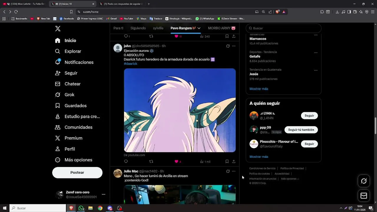Open Grok icon on Julio Mac's post
Viewport: 377px width, 212px height.
click(x=228, y=171)
